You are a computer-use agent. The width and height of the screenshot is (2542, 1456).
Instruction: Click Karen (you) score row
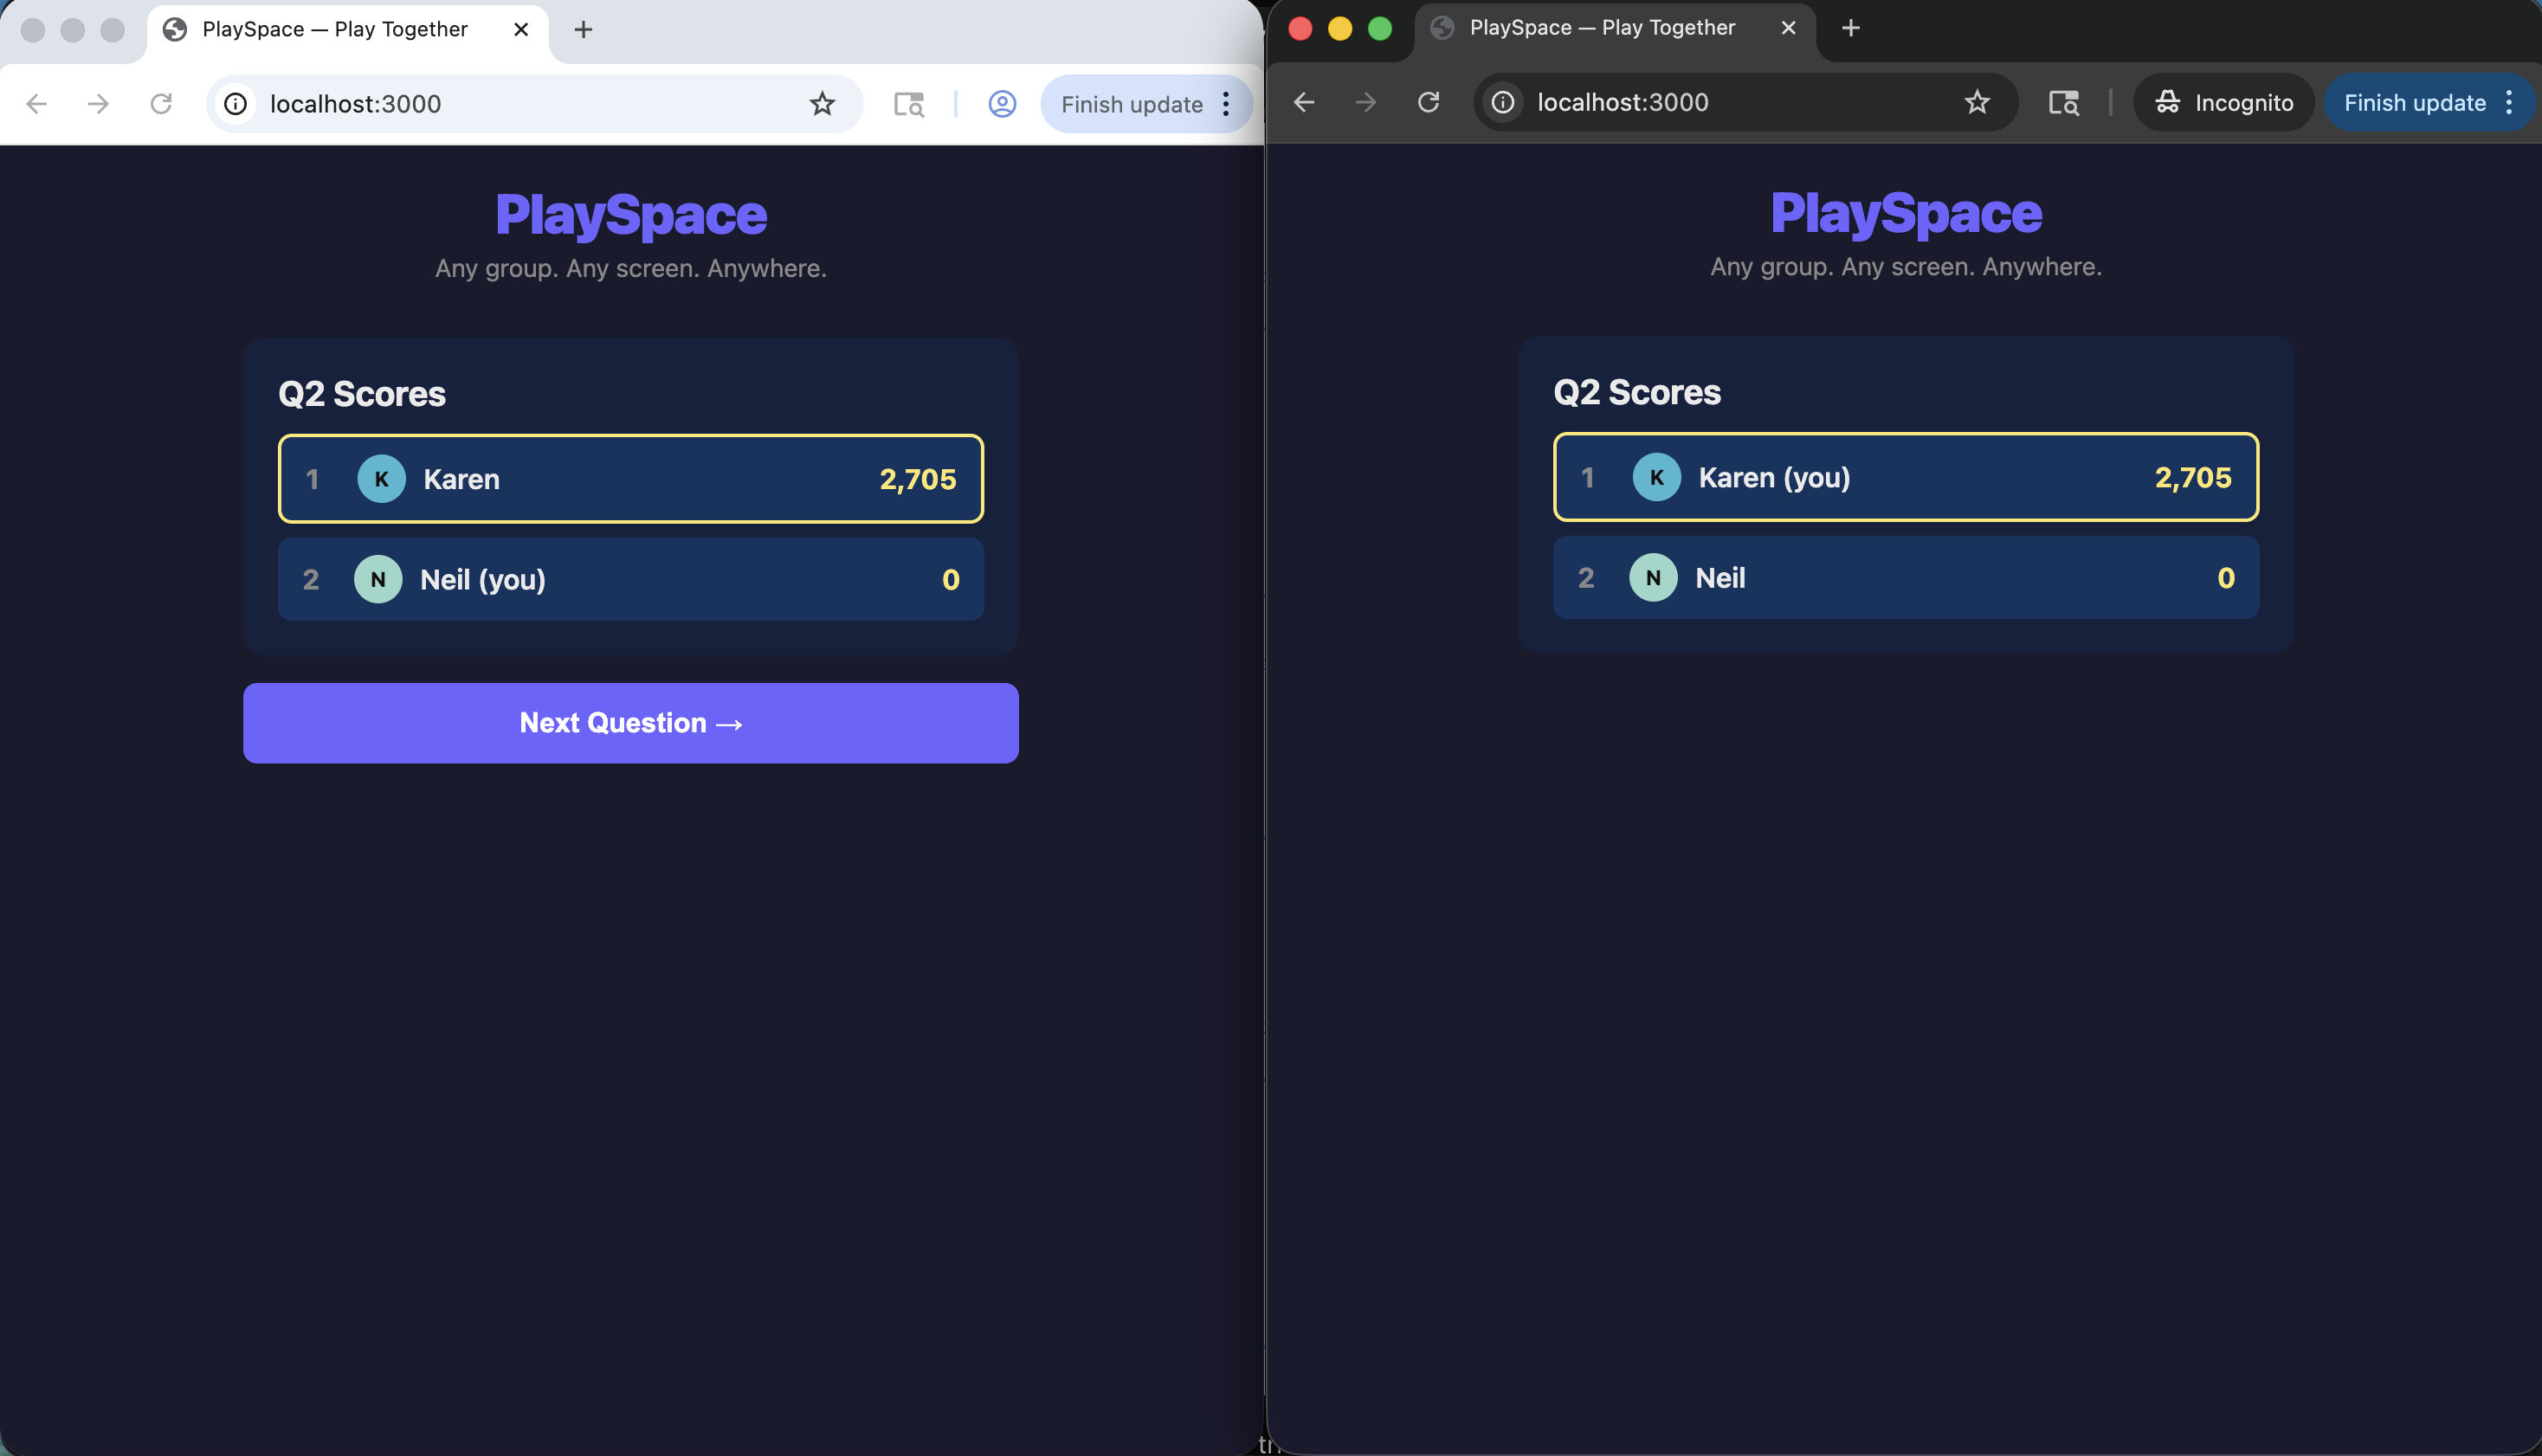coord(1905,477)
